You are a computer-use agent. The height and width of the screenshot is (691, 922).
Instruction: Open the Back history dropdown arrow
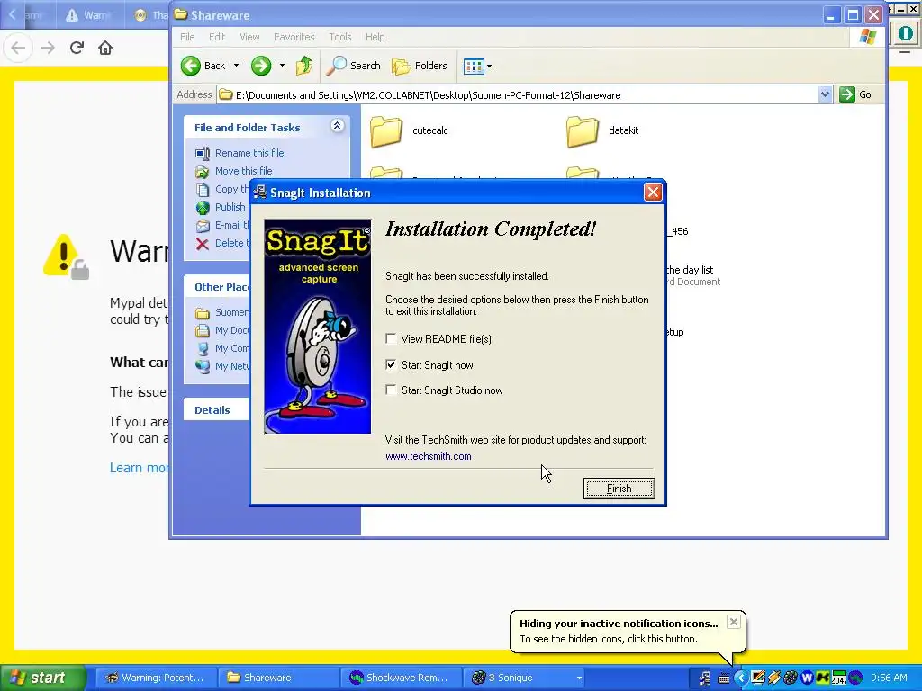tap(237, 66)
